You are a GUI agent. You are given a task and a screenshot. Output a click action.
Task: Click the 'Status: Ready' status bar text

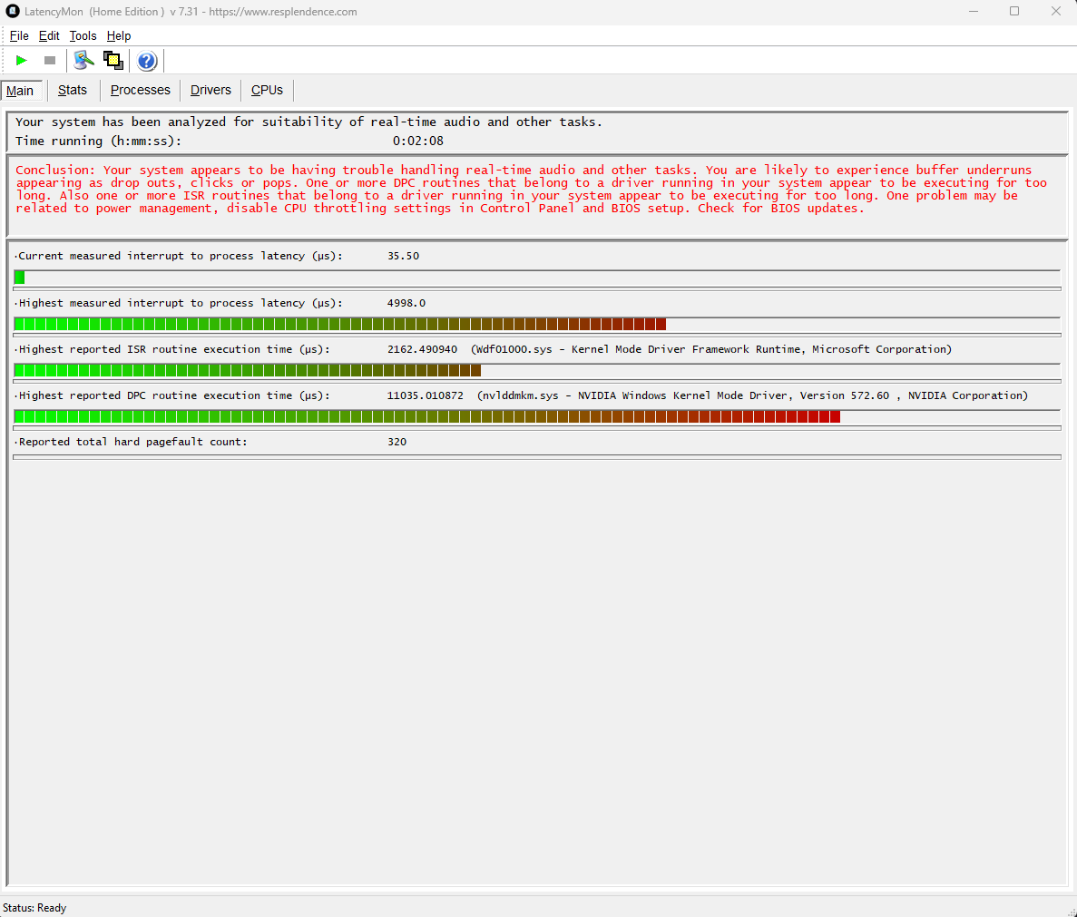coord(34,907)
